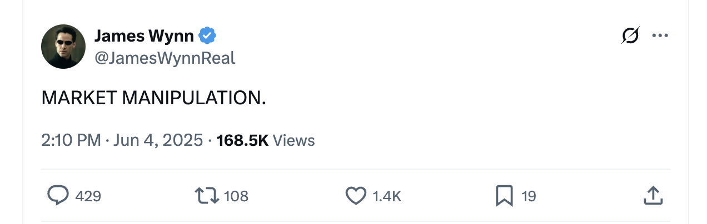Click the 168.5K Views count

(x=266, y=140)
